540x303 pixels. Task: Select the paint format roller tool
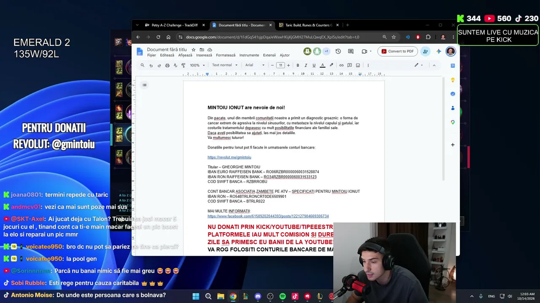point(183,65)
